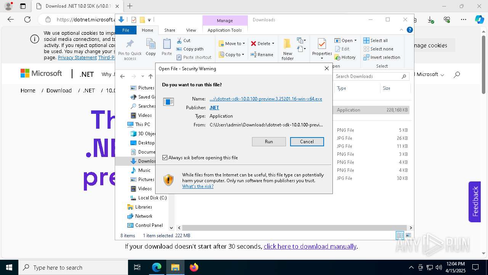Click the Pin to Quick access icon

click(x=130, y=44)
